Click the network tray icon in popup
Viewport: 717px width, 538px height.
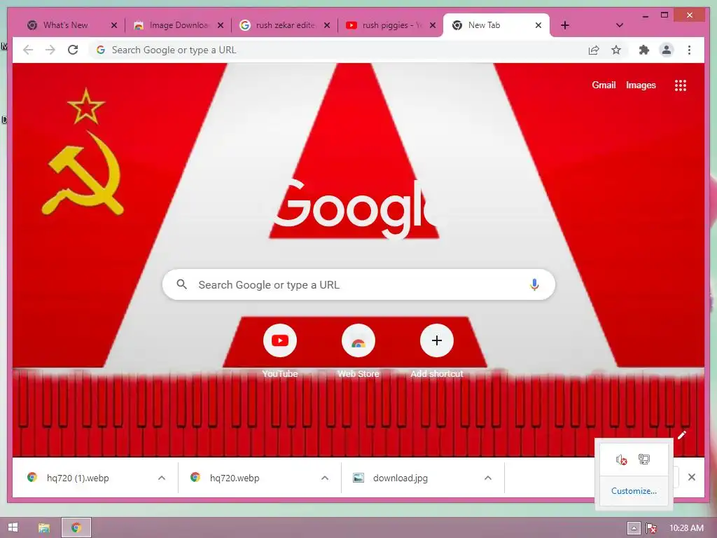644,459
